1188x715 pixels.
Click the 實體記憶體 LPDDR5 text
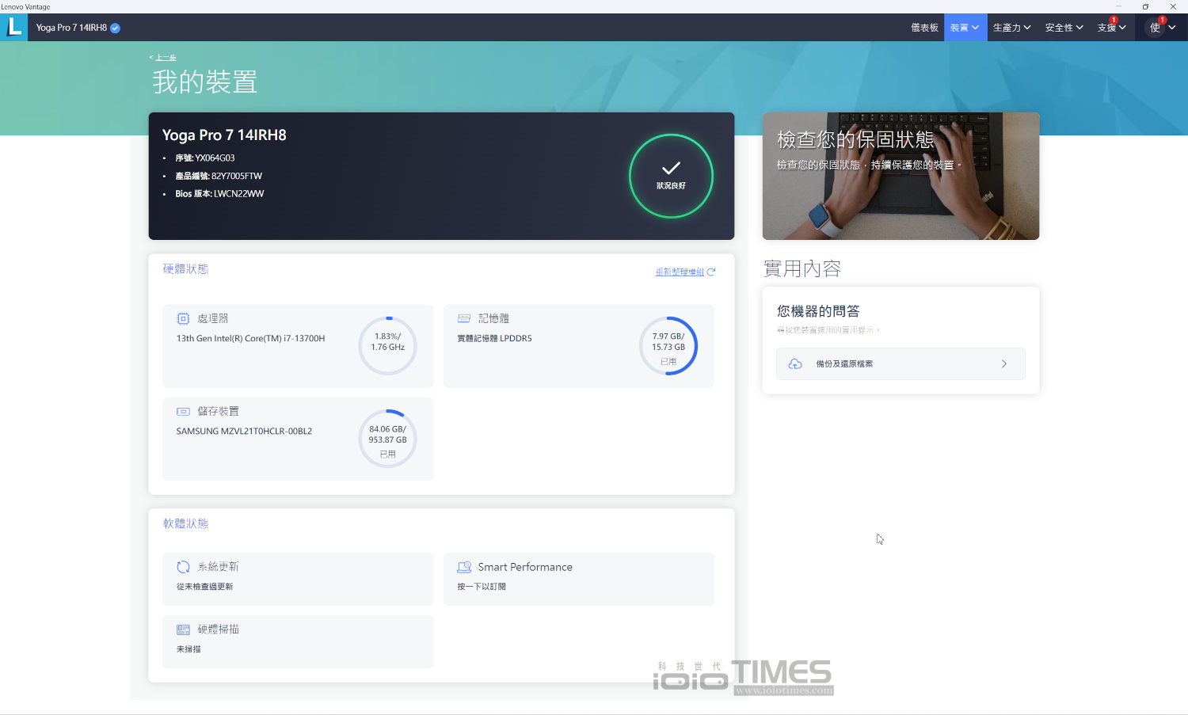pos(494,338)
